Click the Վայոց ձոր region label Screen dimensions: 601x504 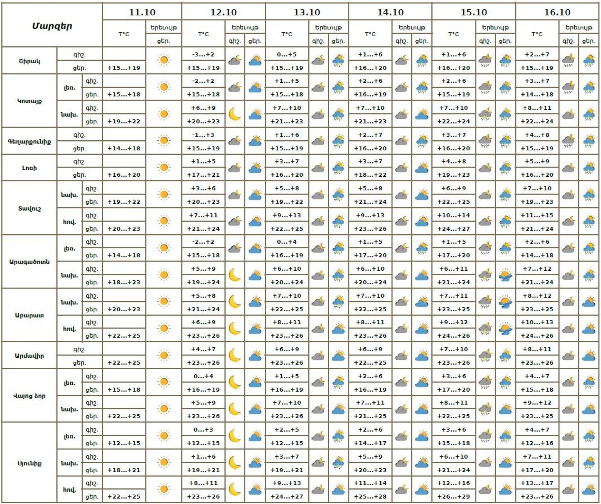pyautogui.click(x=29, y=396)
